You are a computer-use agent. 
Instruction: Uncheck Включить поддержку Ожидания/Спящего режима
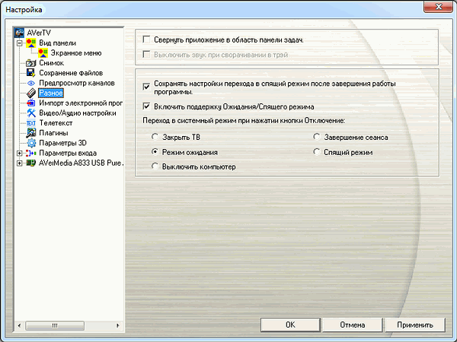(x=146, y=106)
